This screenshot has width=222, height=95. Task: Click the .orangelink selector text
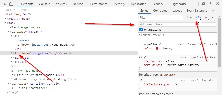tap(148, 45)
